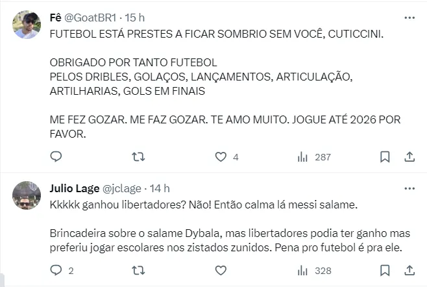This screenshot has height=287, width=427.
Task: Retweet Julio Lage's post
Action: 138,270
